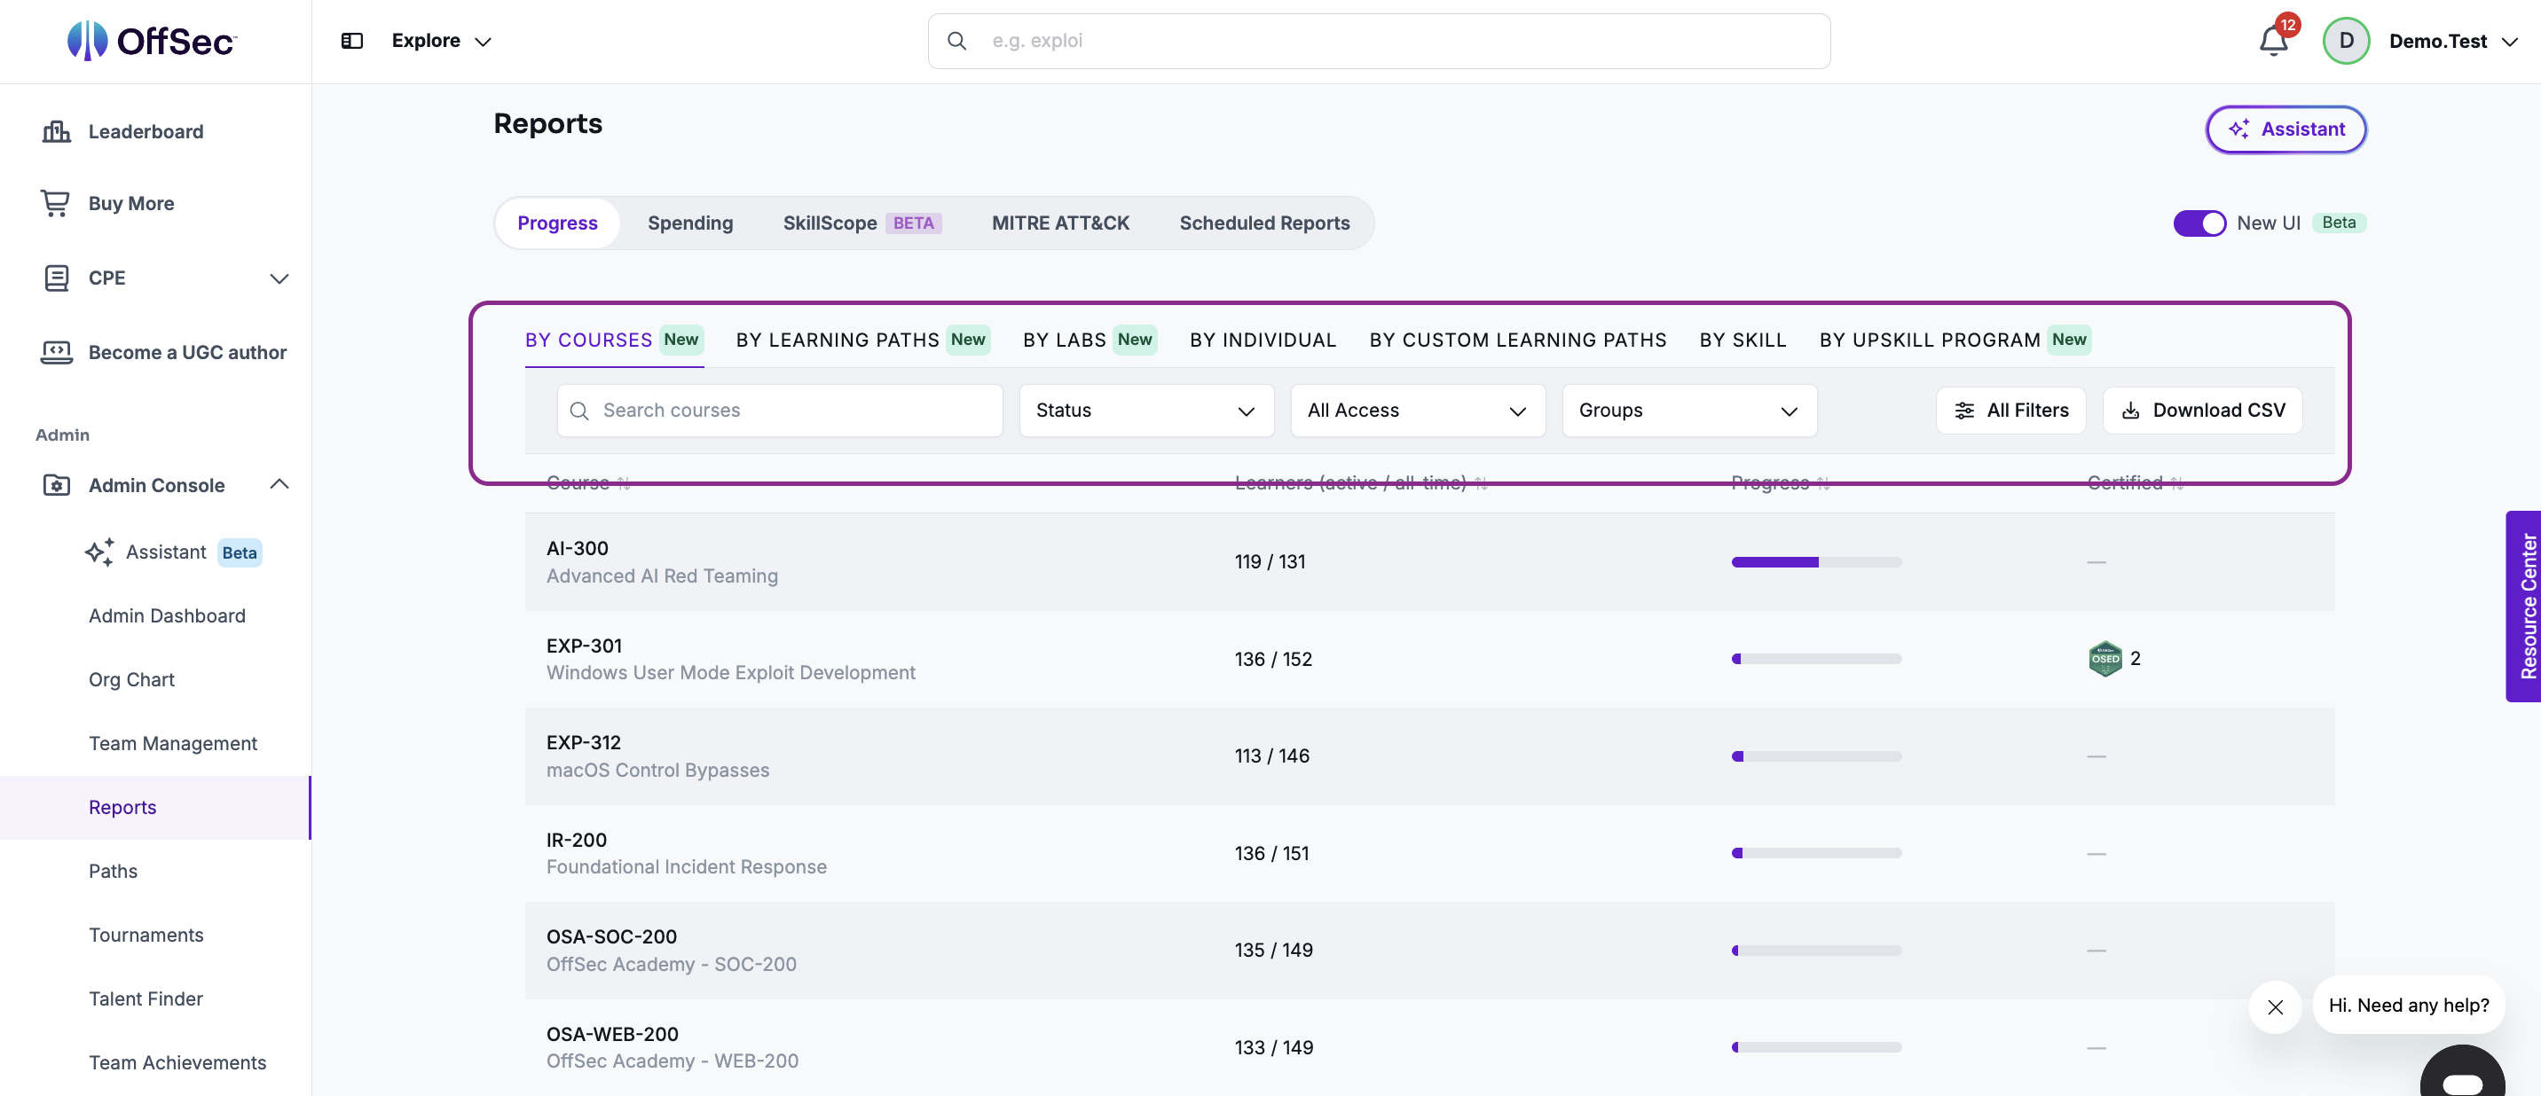Image resolution: width=2541 pixels, height=1096 pixels.
Task: Open the All Access dropdown
Action: click(x=1418, y=410)
